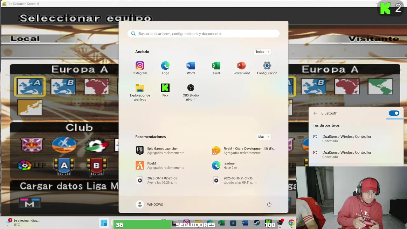Viewport: 407px width, 229px height.
Task: Start OBS Studio (64bit)
Action: coord(191,92)
